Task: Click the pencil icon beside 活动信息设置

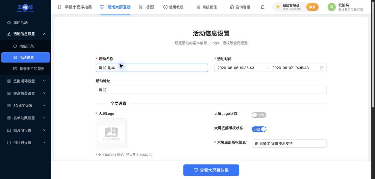Action: click(9, 34)
